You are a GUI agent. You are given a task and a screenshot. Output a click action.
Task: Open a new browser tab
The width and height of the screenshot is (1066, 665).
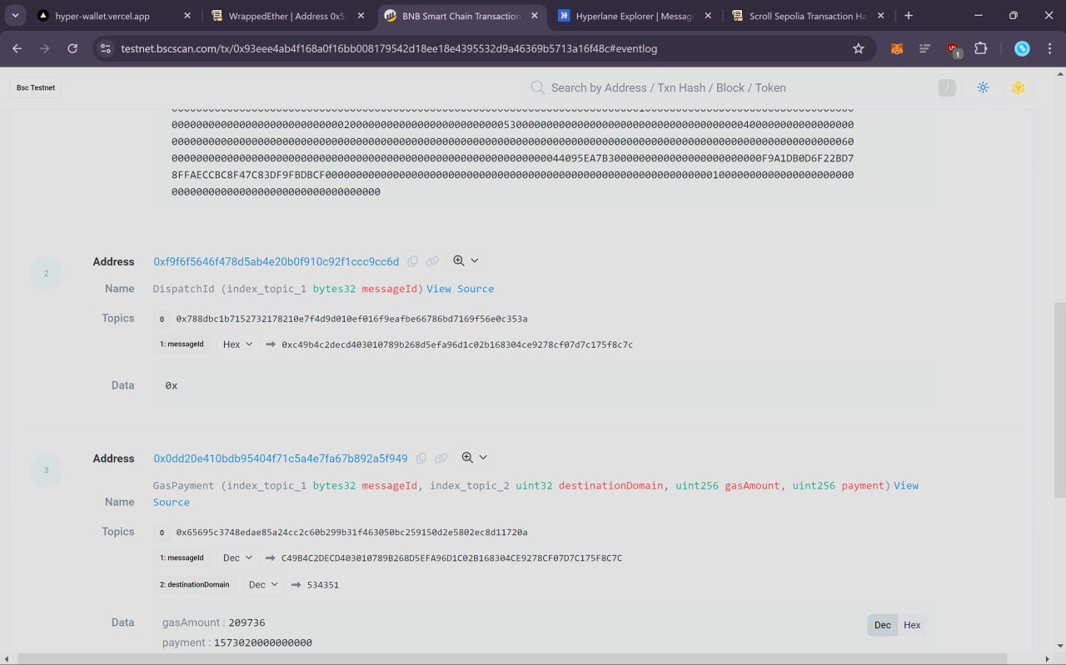click(x=909, y=16)
